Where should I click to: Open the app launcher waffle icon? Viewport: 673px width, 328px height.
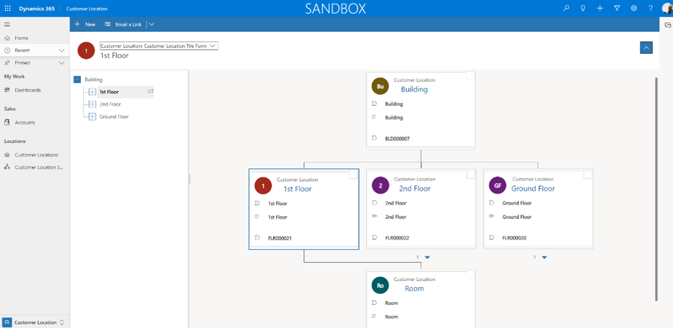coord(7,9)
